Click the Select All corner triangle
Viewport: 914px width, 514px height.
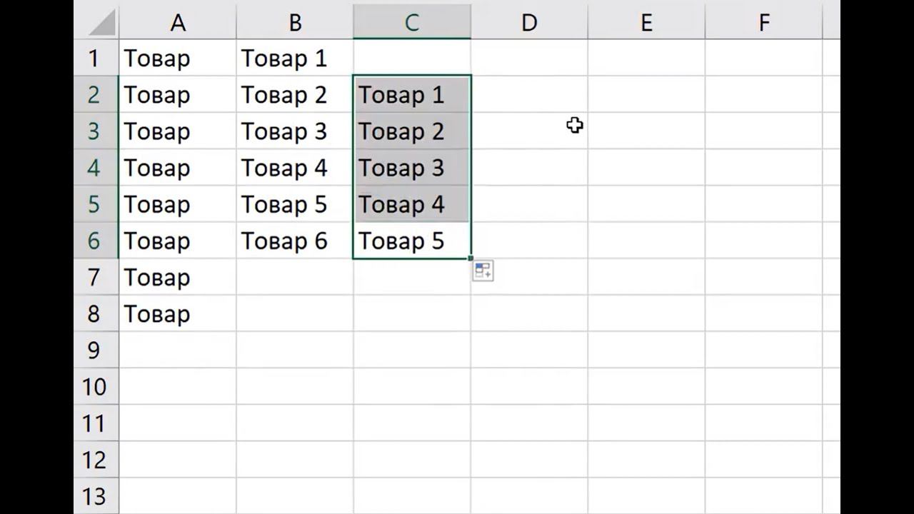(x=104, y=24)
